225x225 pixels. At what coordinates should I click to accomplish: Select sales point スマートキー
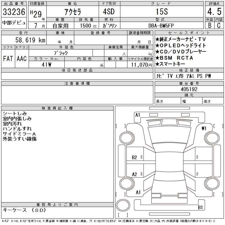click(170, 64)
